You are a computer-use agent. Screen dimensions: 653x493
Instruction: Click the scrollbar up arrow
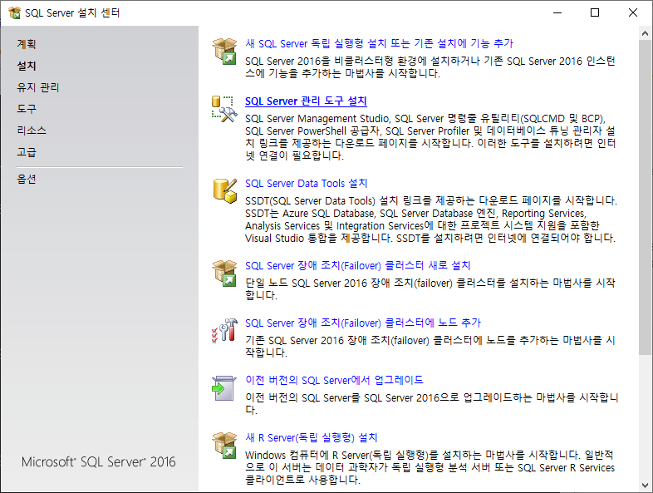[645, 33]
